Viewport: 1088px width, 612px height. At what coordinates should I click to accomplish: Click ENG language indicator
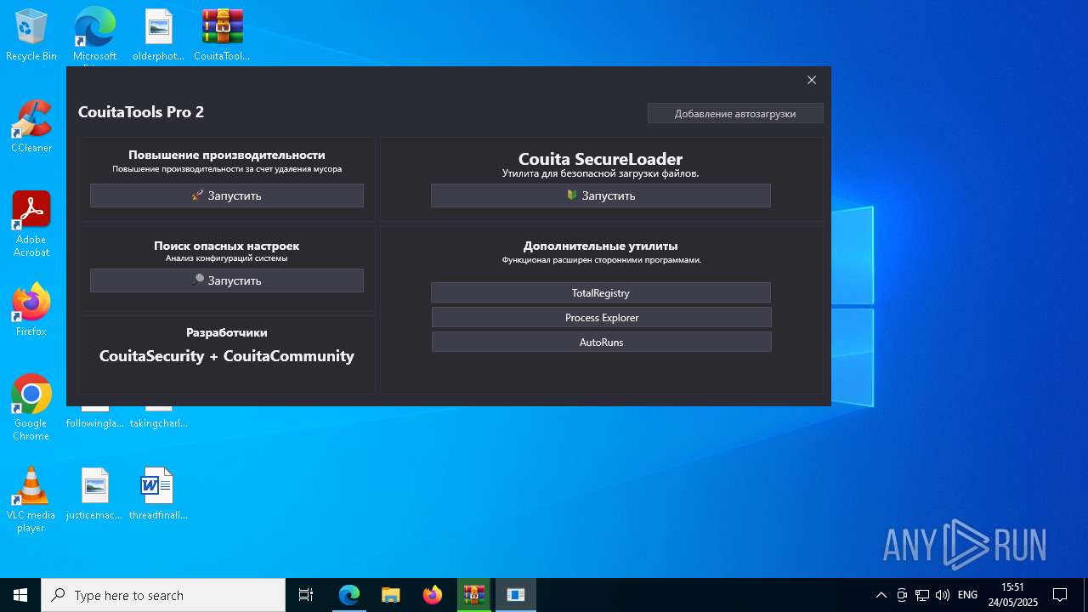tap(967, 595)
